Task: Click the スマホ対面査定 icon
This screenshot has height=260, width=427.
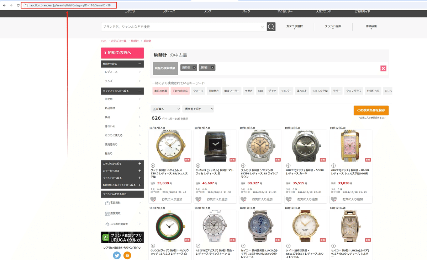Action: tap(107, 224)
